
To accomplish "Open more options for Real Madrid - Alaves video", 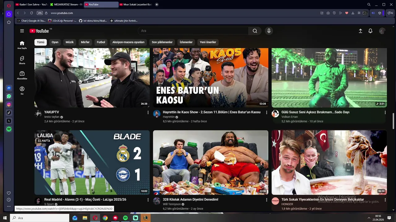I will pyautogui.click(x=148, y=200).
